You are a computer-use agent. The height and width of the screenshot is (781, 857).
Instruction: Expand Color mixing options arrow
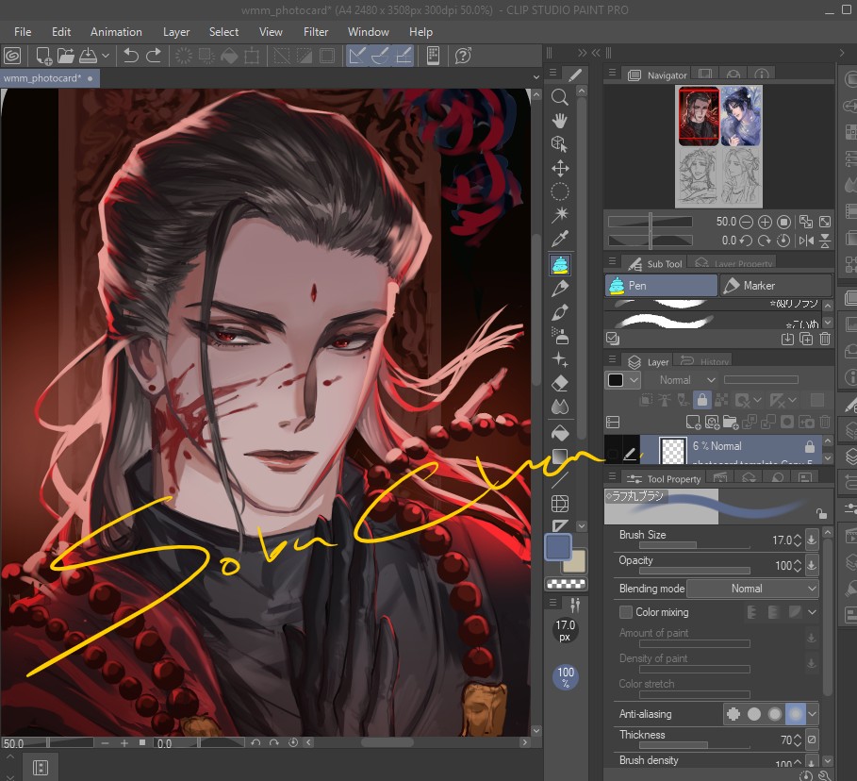pyautogui.click(x=812, y=612)
